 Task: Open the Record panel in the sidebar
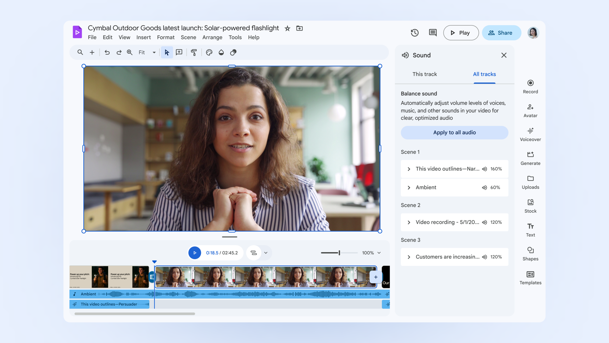pyautogui.click(x=530, y=86)
